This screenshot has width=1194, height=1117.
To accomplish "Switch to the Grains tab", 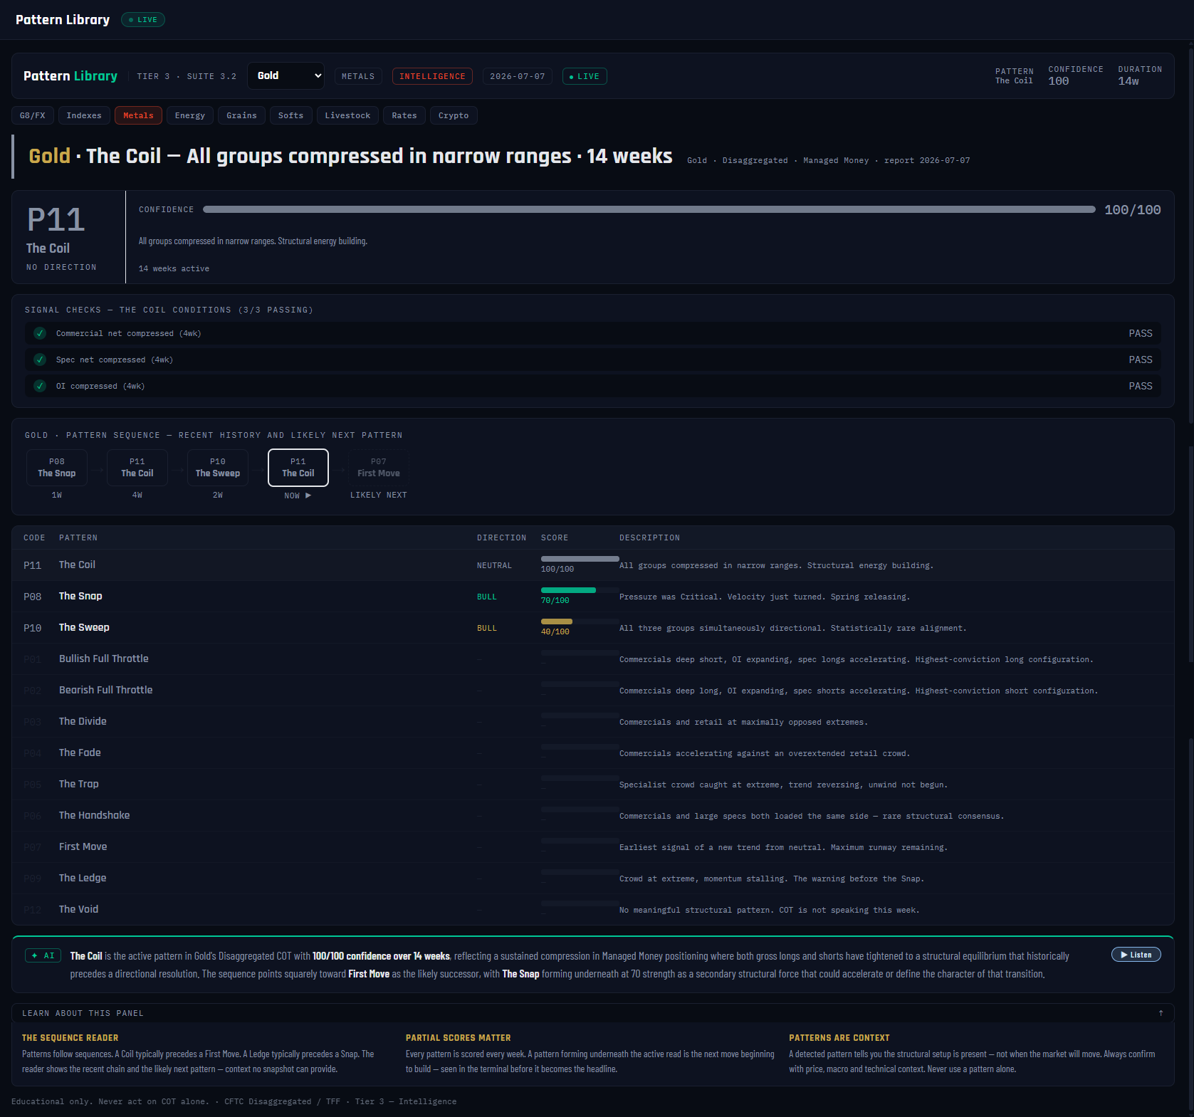I will [x=241, y=115].
